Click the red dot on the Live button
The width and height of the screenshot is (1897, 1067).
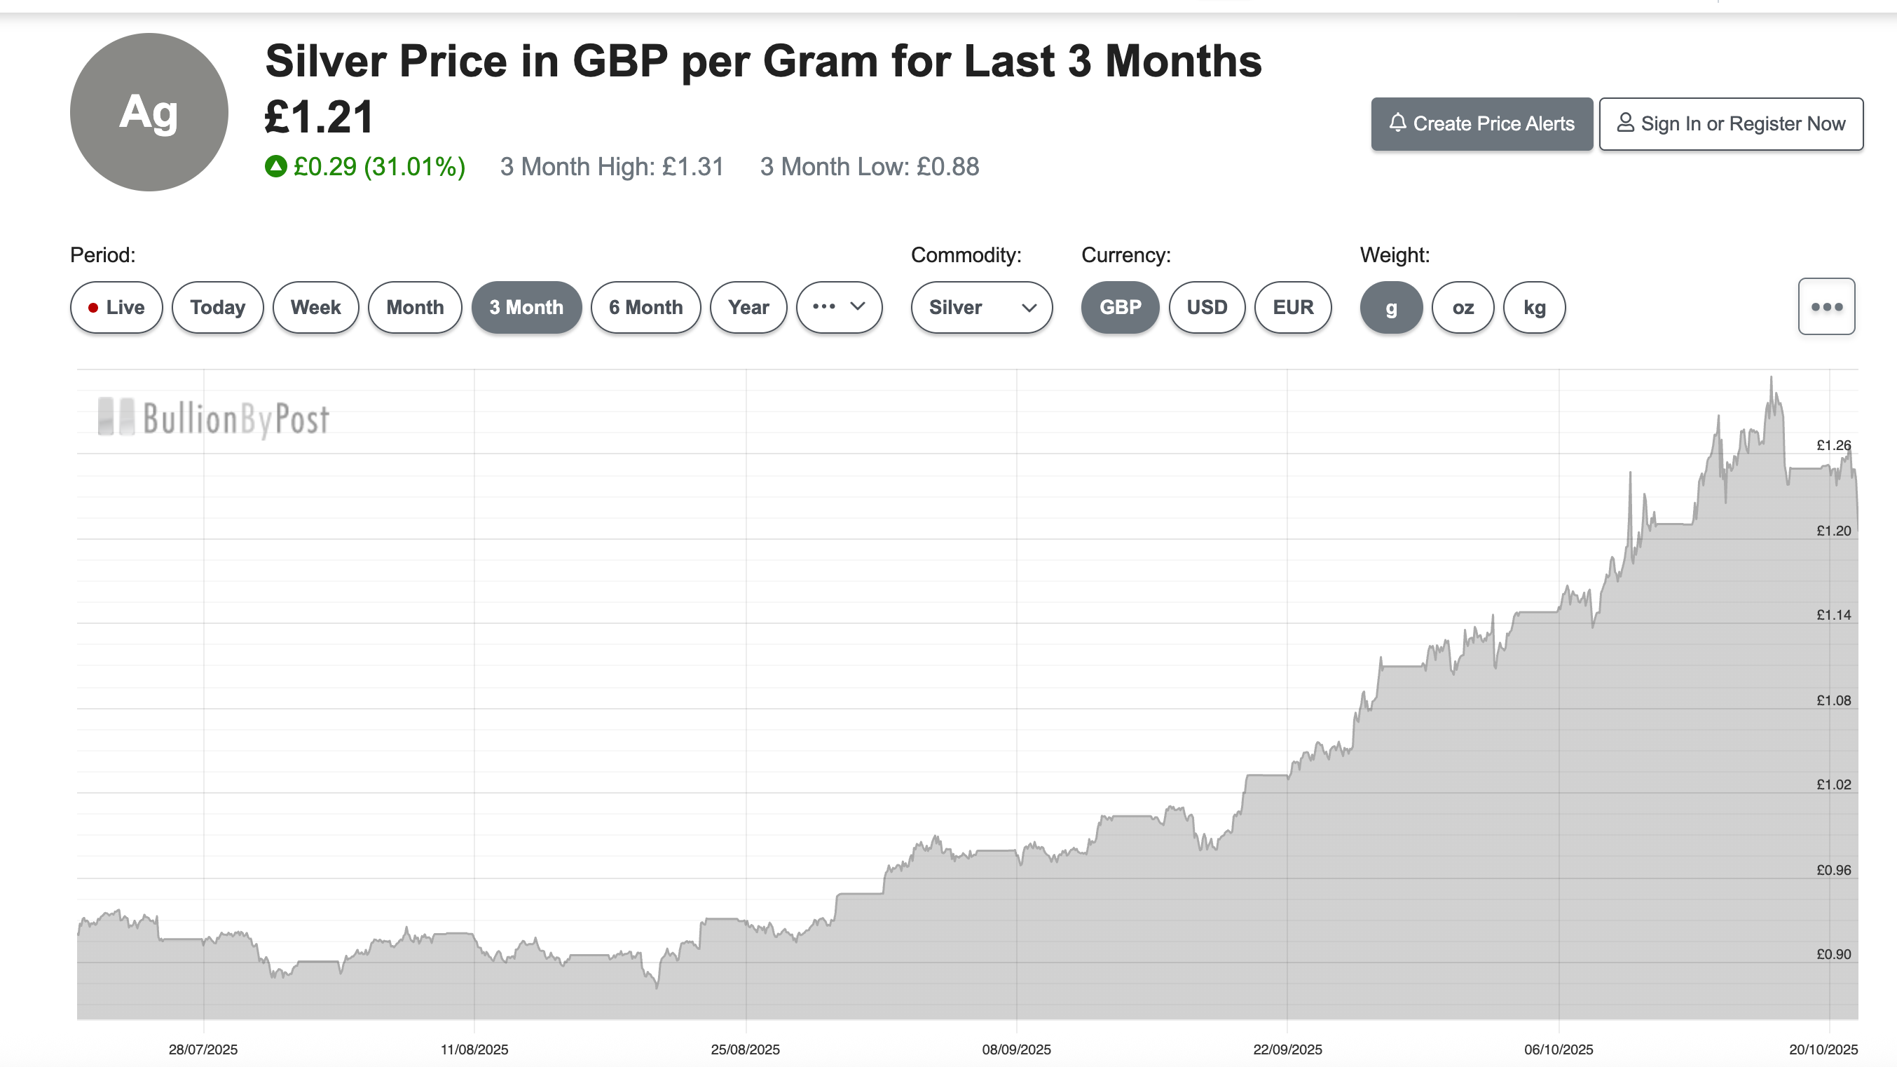click(x=95, y=307)
